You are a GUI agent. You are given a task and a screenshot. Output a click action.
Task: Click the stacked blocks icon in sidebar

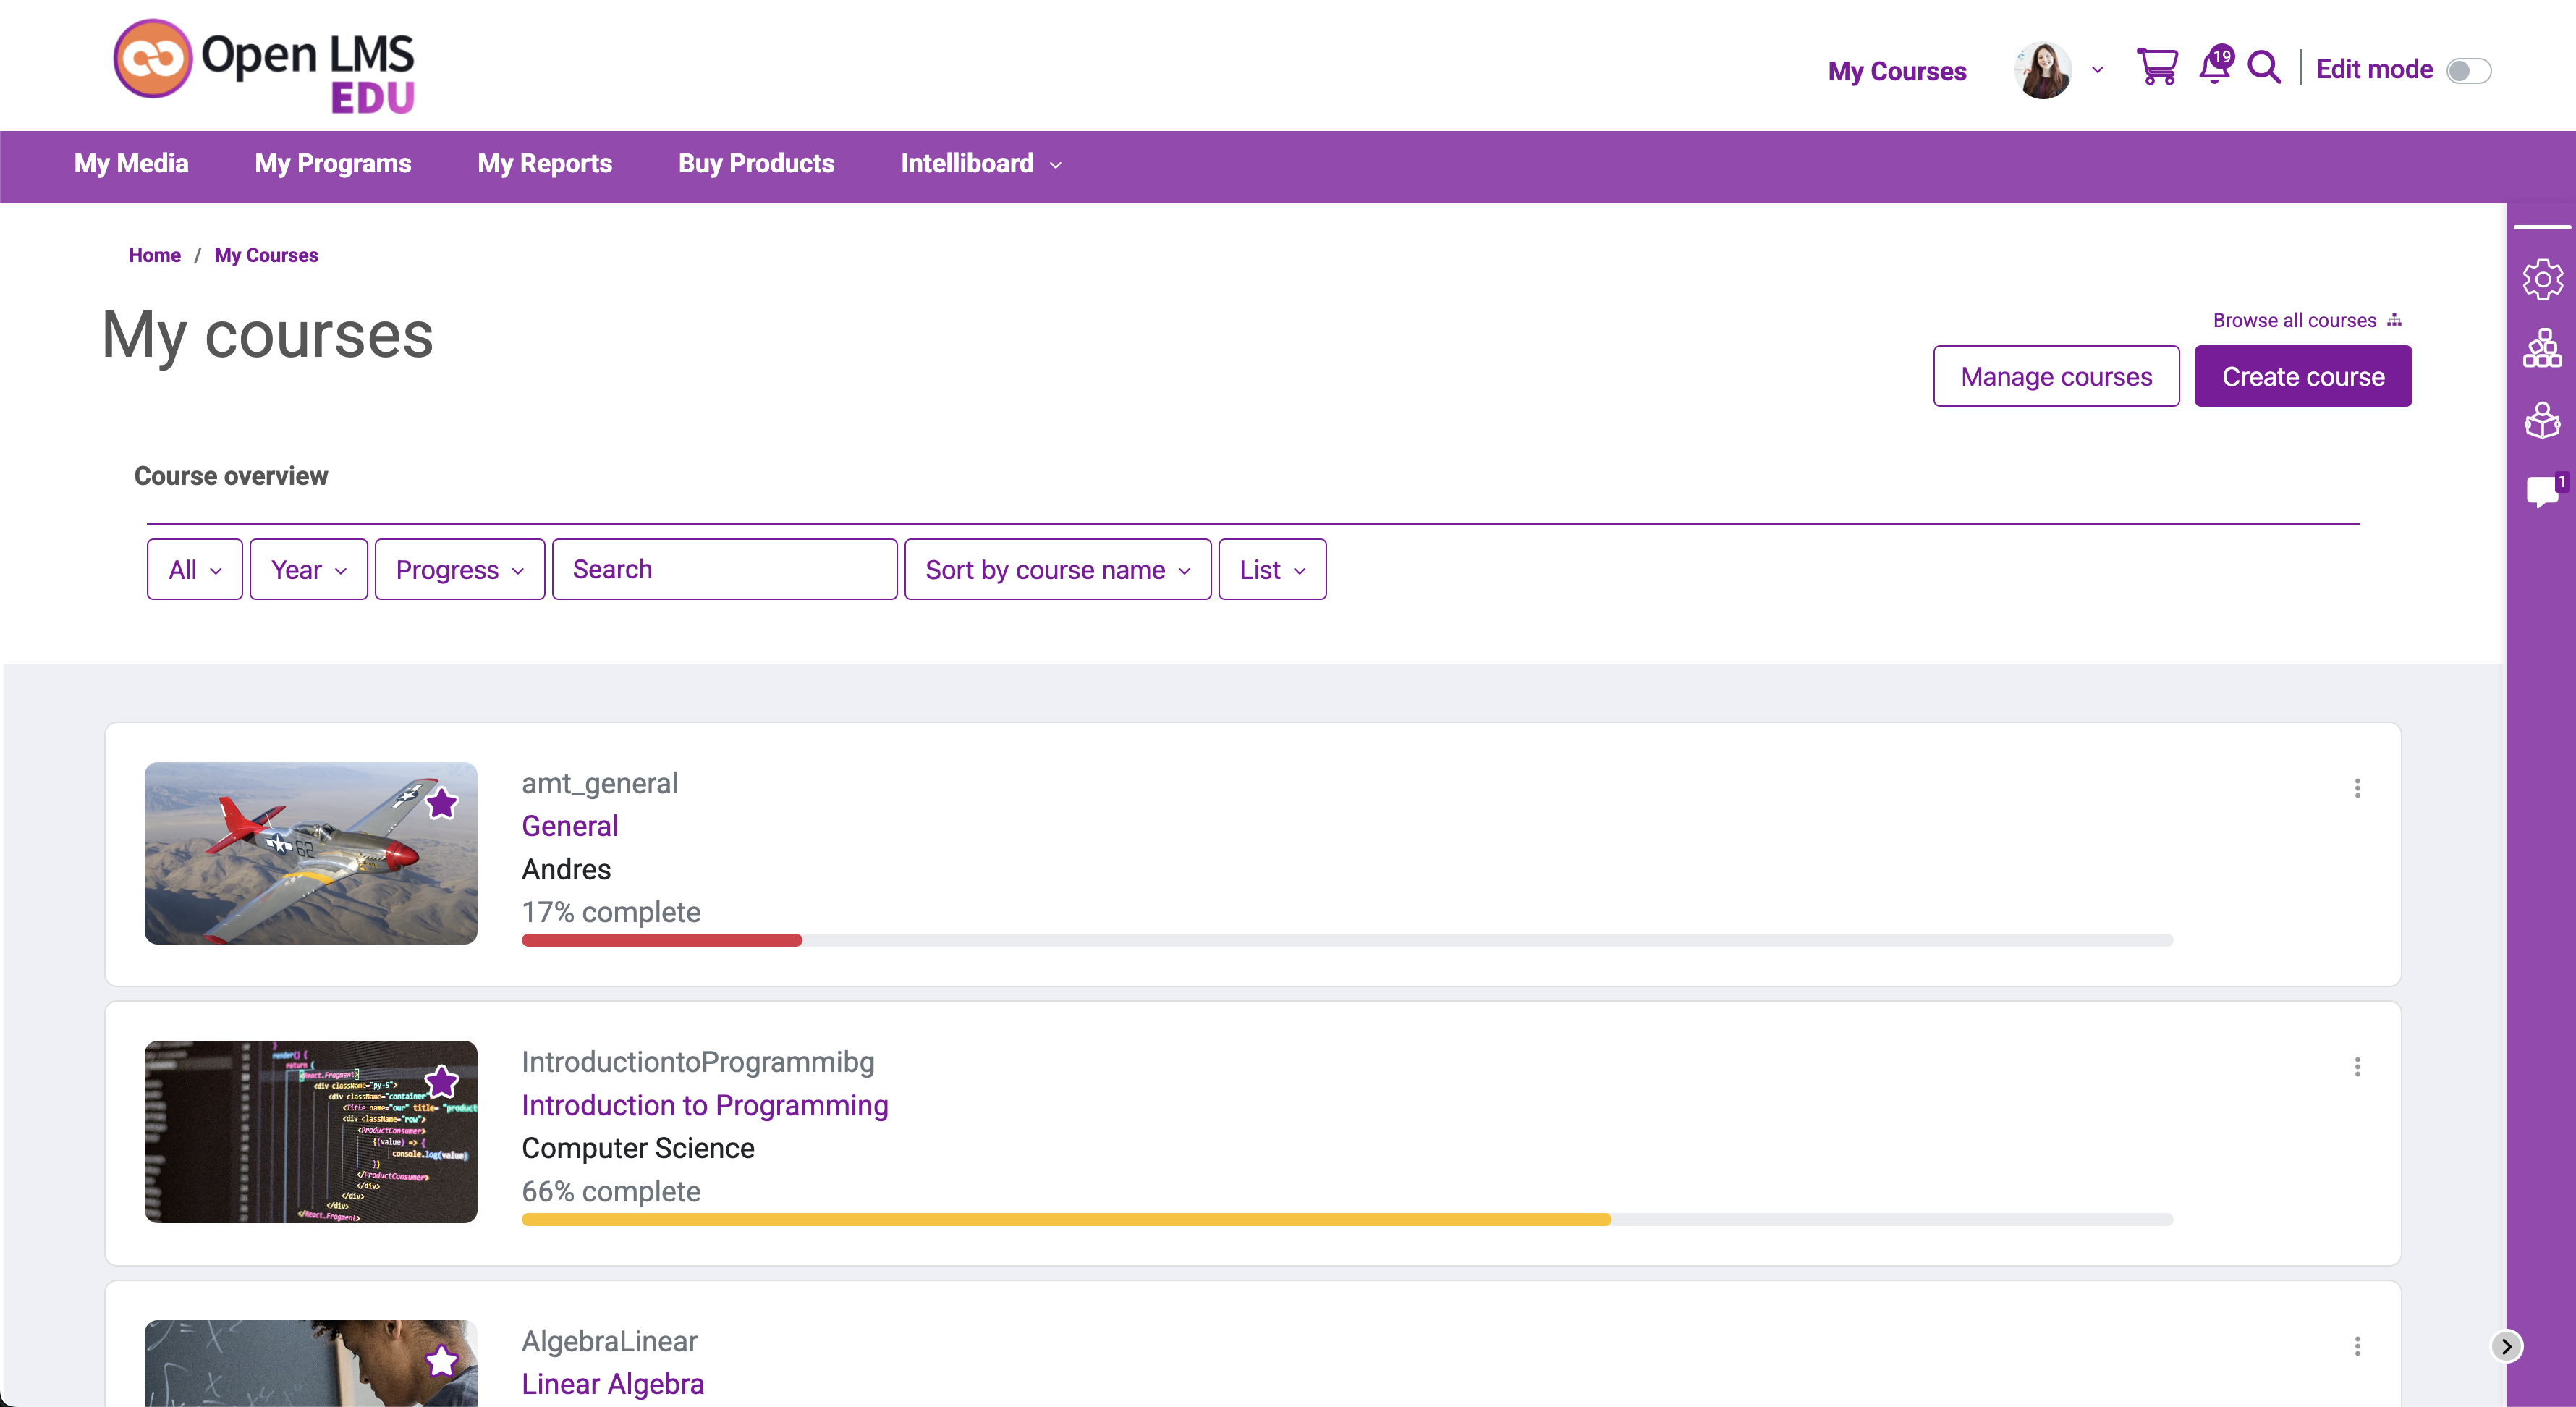point(2542,348)
